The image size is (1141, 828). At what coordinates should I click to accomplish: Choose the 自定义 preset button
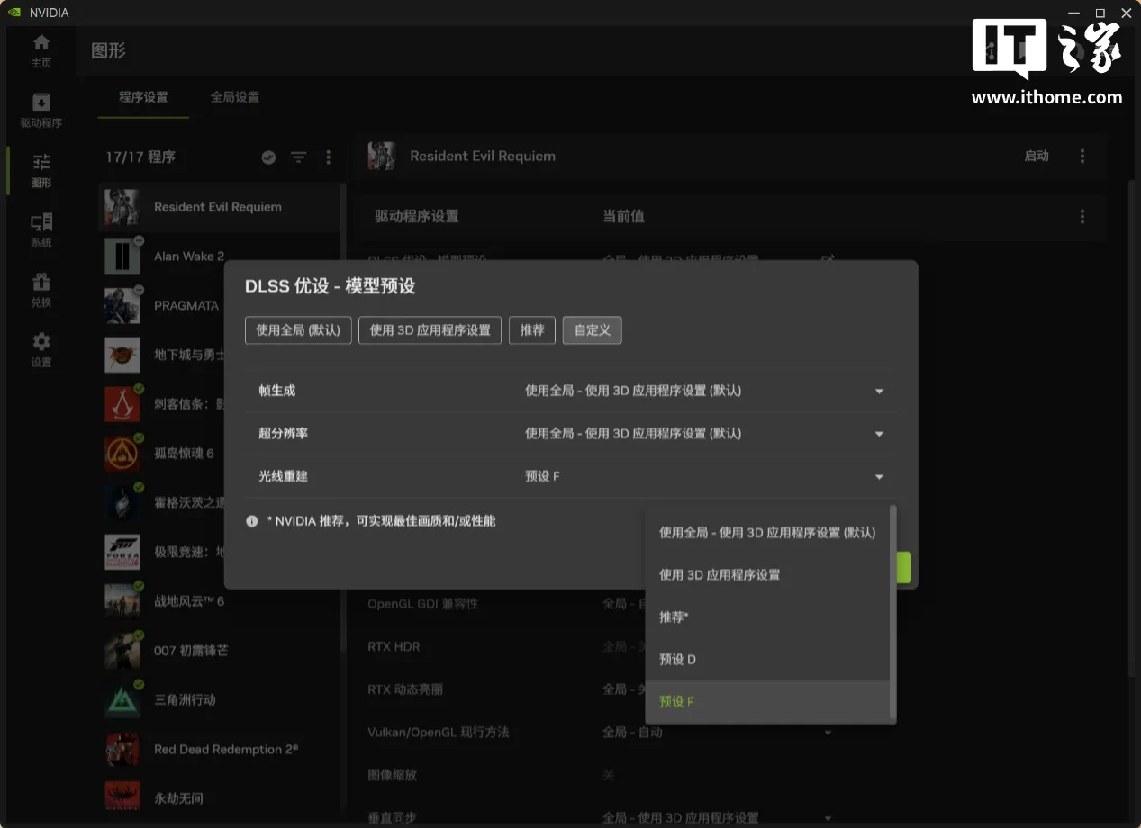tap(593, 330)
